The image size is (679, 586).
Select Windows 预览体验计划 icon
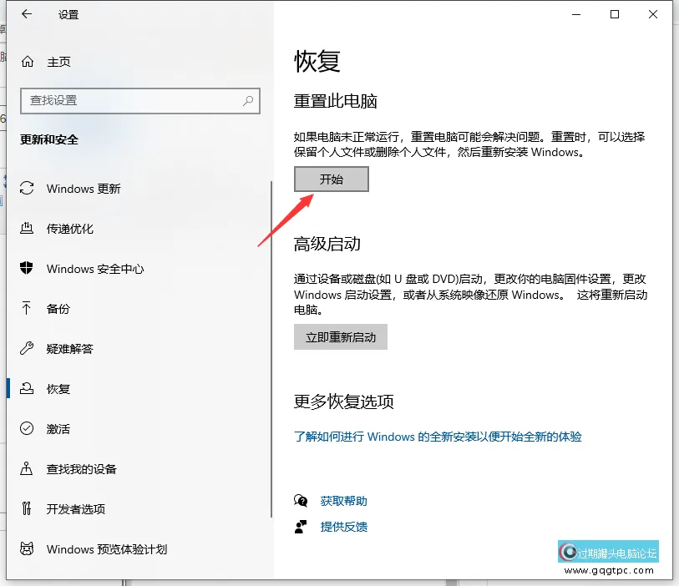click(x=27, y=549)
